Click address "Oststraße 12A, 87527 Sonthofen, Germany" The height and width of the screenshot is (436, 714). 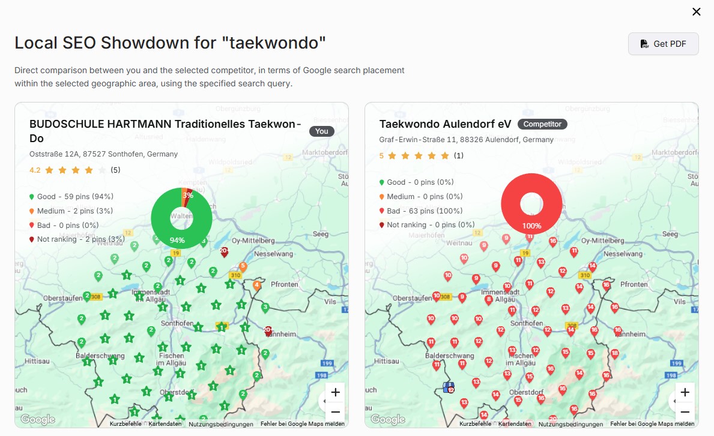(103, 154)
